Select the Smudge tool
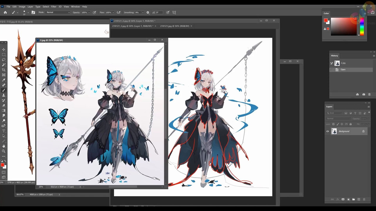The image size is (376, 211). pos(4,115)
